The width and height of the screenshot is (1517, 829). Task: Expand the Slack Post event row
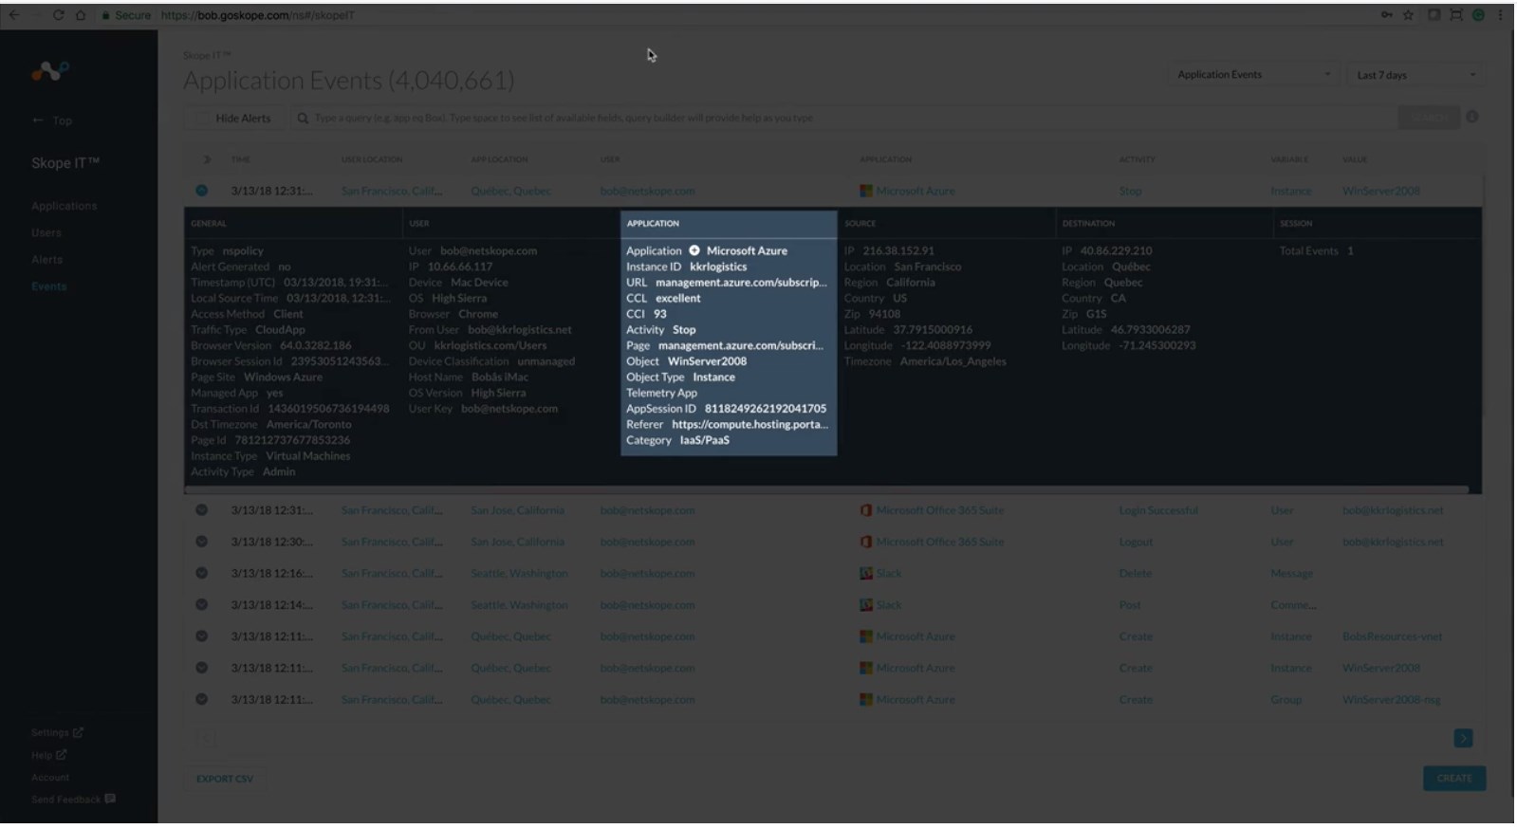pos(201,604)
